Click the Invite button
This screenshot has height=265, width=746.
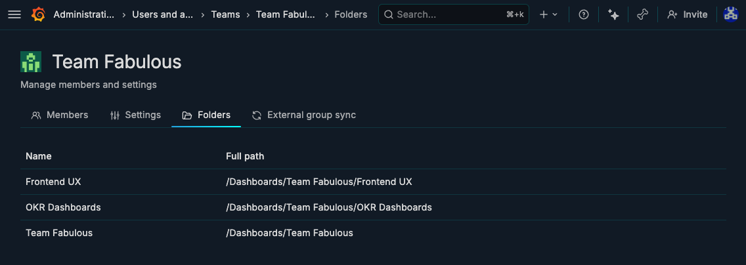[687, 14]
